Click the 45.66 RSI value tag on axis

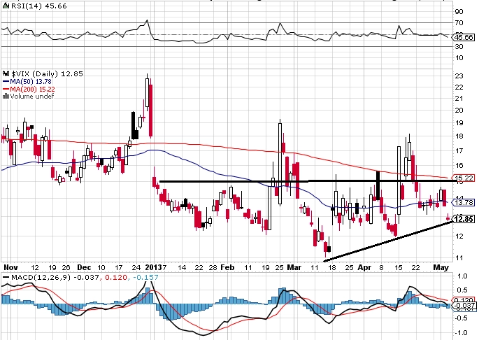click(464, 37)
